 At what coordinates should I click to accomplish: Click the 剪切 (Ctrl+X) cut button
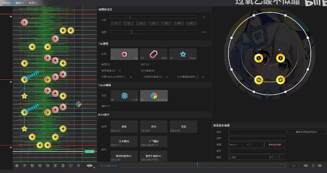coord(154,127)
